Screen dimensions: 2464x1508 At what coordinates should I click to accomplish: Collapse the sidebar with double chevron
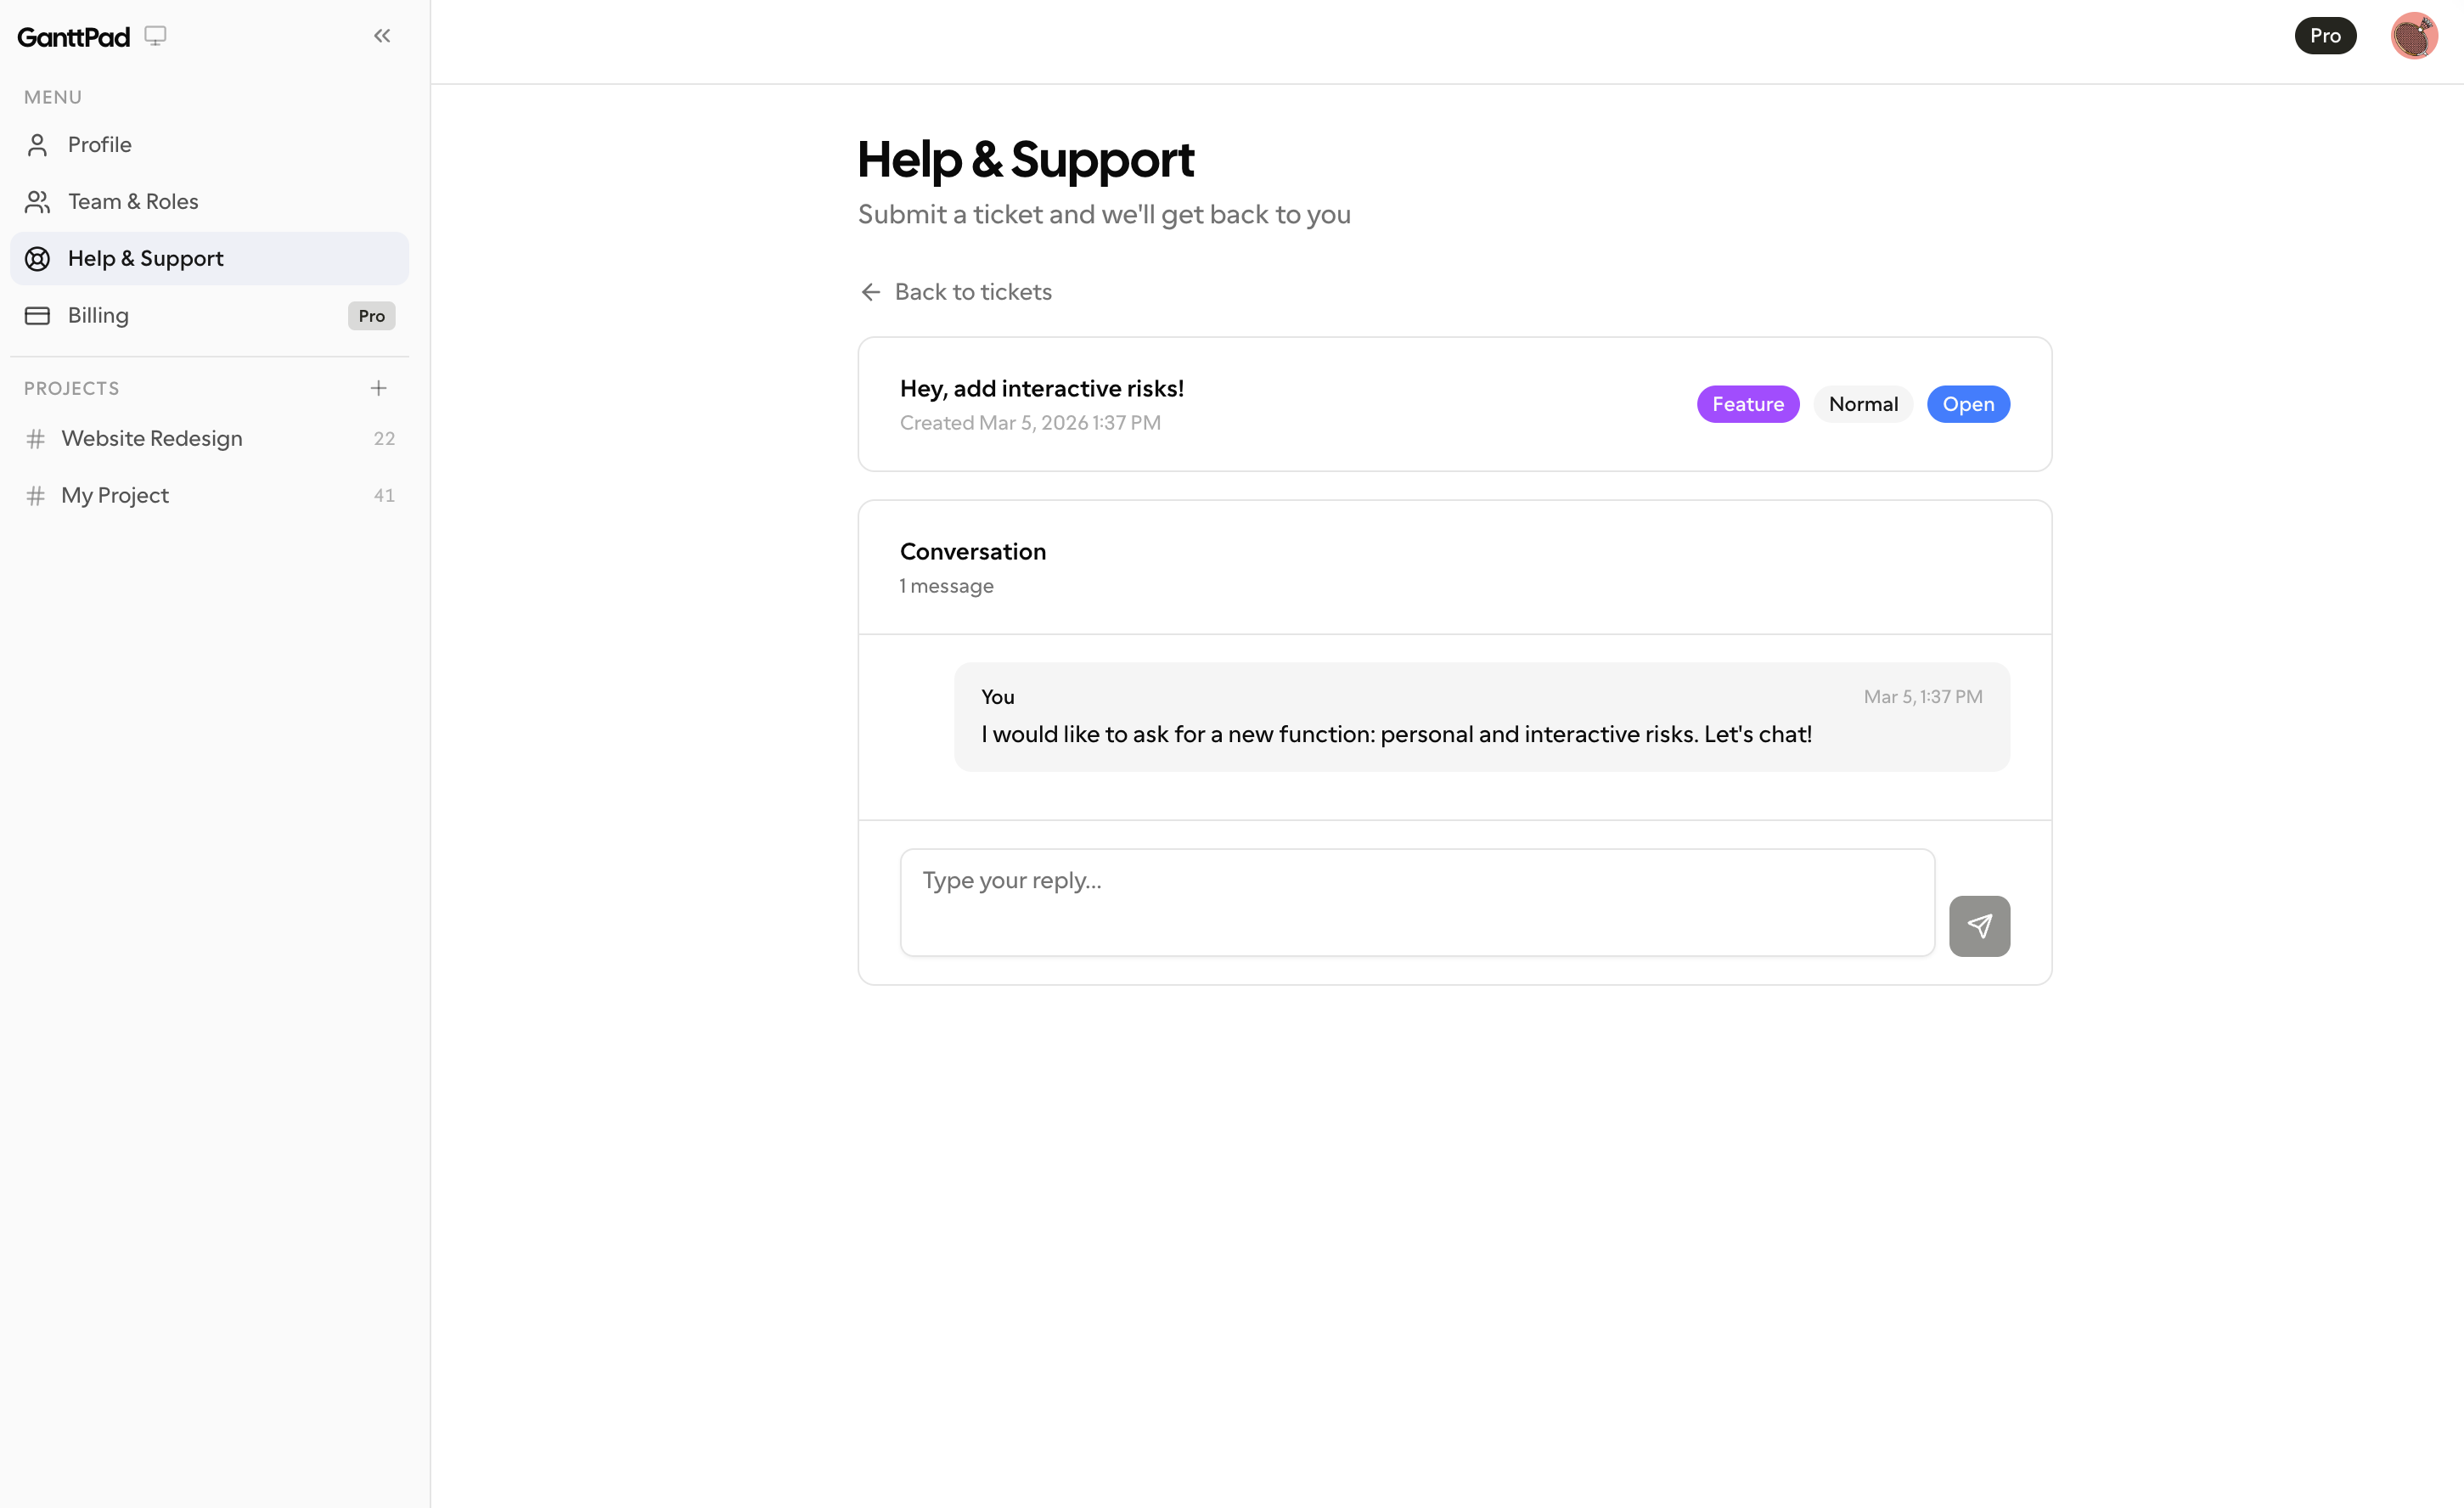click(x=381, y=35)
